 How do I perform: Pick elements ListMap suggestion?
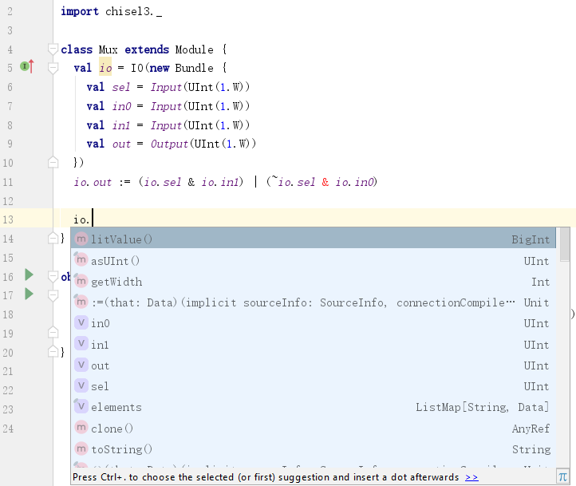(313, 407)
